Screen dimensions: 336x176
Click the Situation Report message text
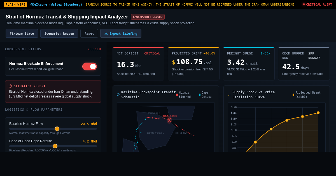(51, 94)
